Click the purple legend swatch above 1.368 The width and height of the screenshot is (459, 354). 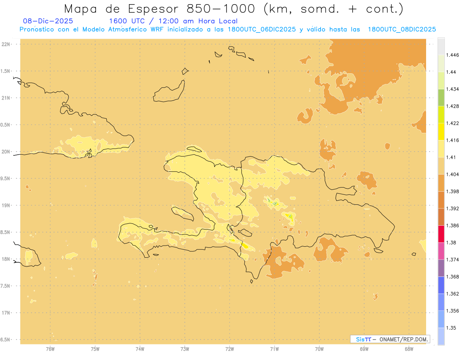(441, 268)
